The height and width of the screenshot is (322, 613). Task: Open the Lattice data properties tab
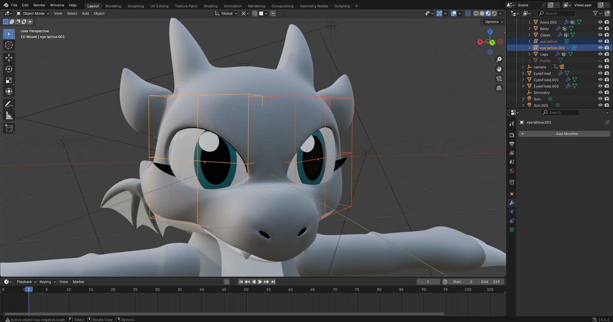click(512, 230)
